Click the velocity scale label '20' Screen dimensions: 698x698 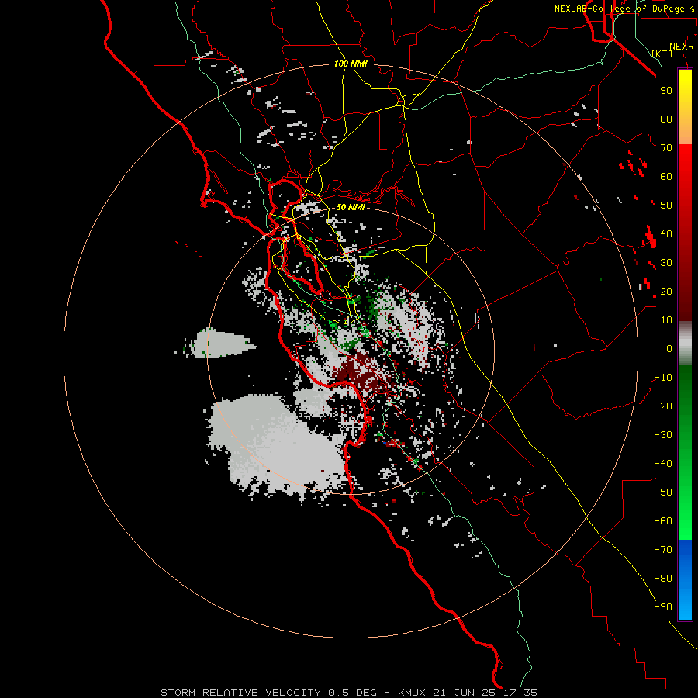(666, 292)
